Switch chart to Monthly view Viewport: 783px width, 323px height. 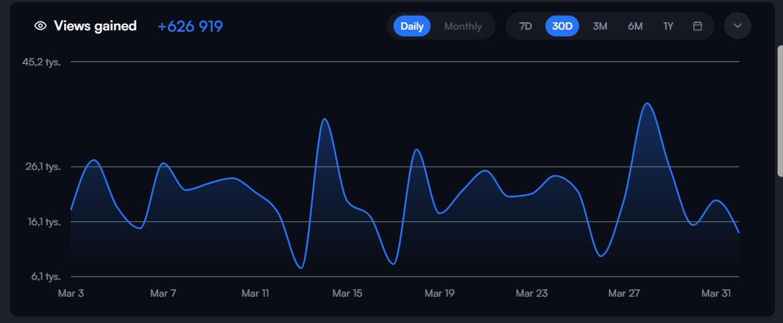pyautogui.click(x=463, y=26)
